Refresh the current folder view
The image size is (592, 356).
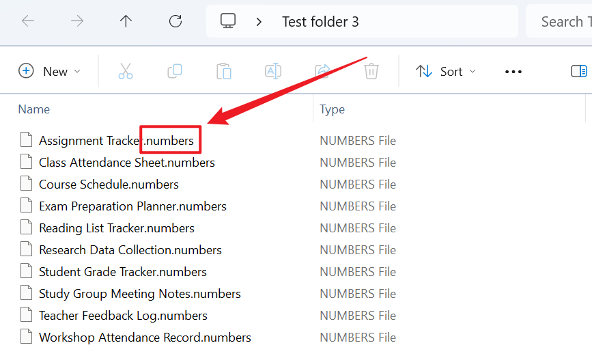(175, 21)
